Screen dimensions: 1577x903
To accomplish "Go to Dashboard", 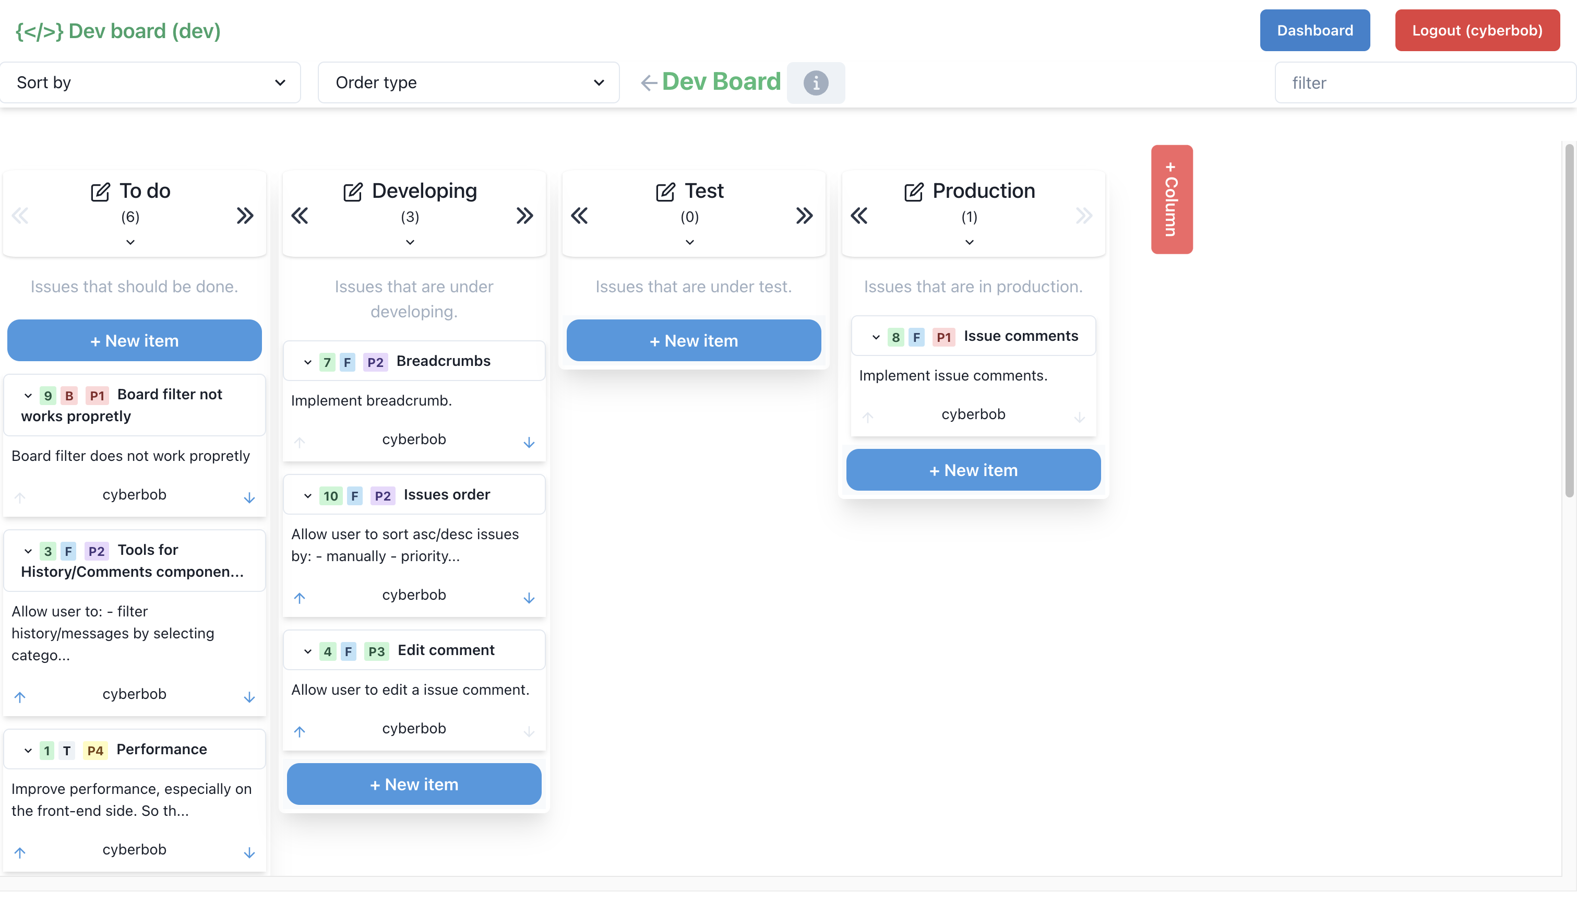I will (1314, 30).
